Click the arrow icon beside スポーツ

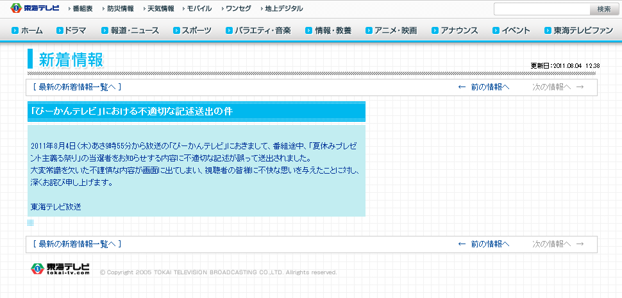176,30
